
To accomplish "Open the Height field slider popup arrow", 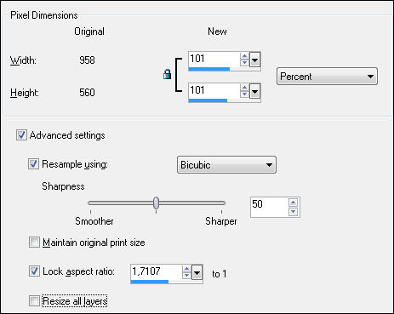I will pyautogui.click(x=254, y=91).
